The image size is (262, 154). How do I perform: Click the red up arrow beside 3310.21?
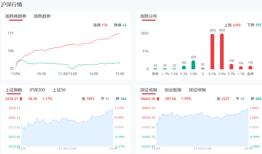21,99
